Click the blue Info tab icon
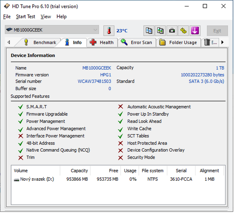 67,42
